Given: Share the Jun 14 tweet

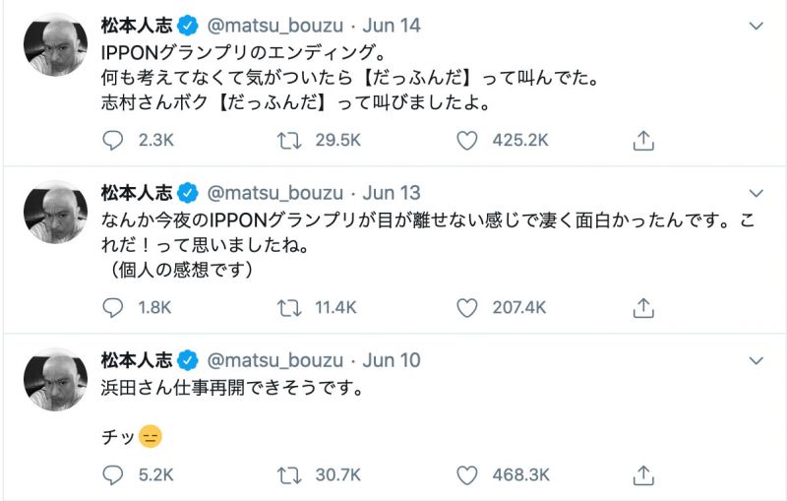Looking at the screenshot, I should [643, 141].
